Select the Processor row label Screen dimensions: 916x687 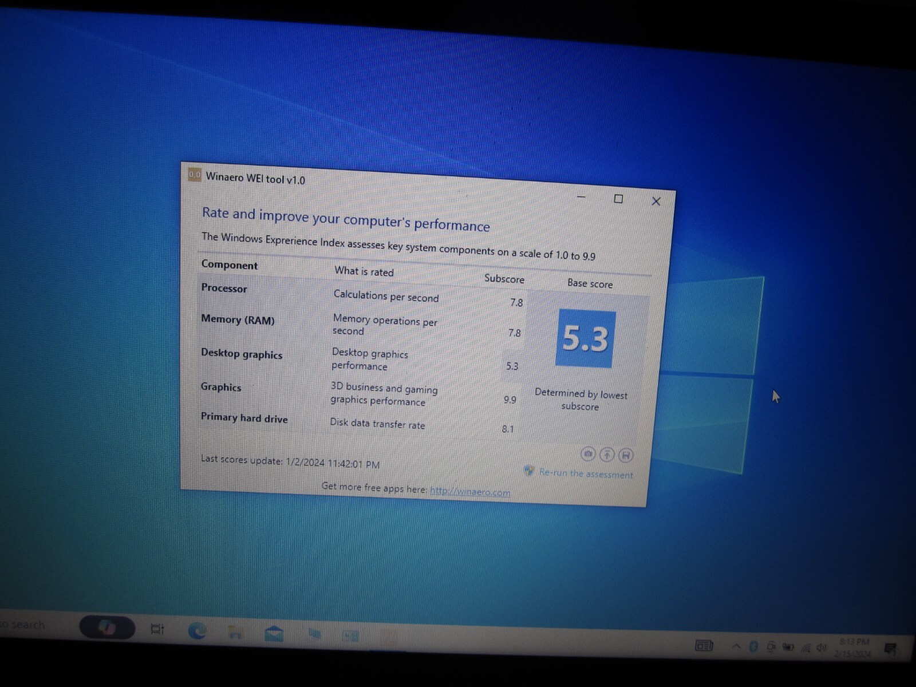coord(224,288)
